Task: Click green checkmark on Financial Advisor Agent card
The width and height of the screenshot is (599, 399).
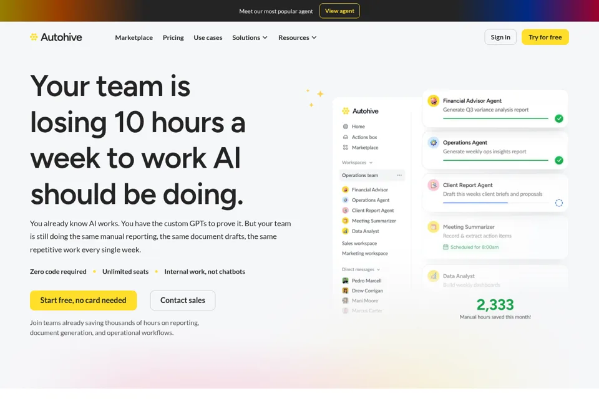Action: 559,118
